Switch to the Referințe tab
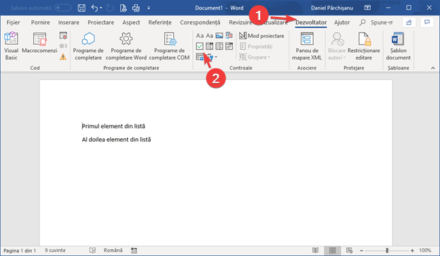Screen dimensions: 440x256 coord(160,22)
